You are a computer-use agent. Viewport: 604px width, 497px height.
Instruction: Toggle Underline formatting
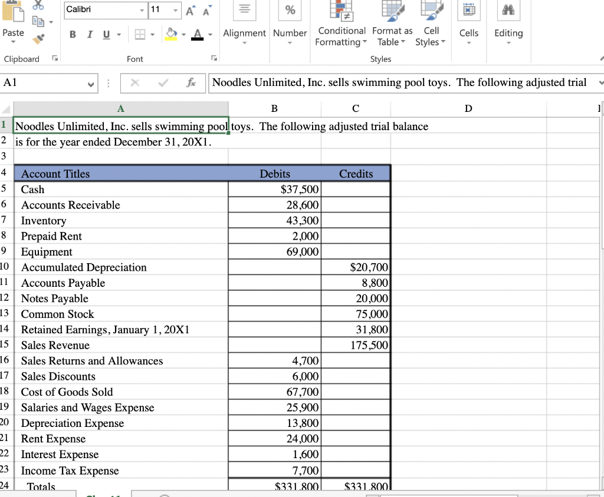(106, 34)
